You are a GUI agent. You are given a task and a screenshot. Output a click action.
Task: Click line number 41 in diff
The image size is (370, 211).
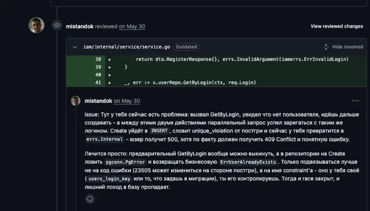(x=98, y=83)
